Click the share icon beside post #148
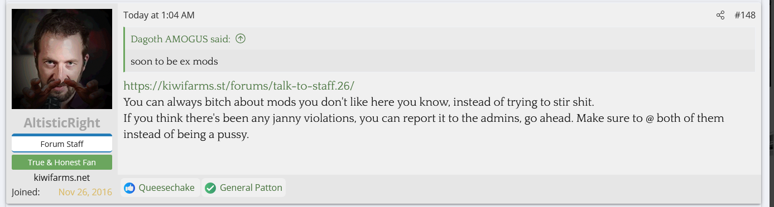 (720, 16)
